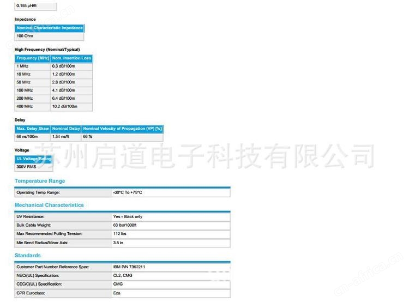The image size is (409, 302).
Task: Select the '300V RMS' voltage value
Action: [x=26, y=167]
